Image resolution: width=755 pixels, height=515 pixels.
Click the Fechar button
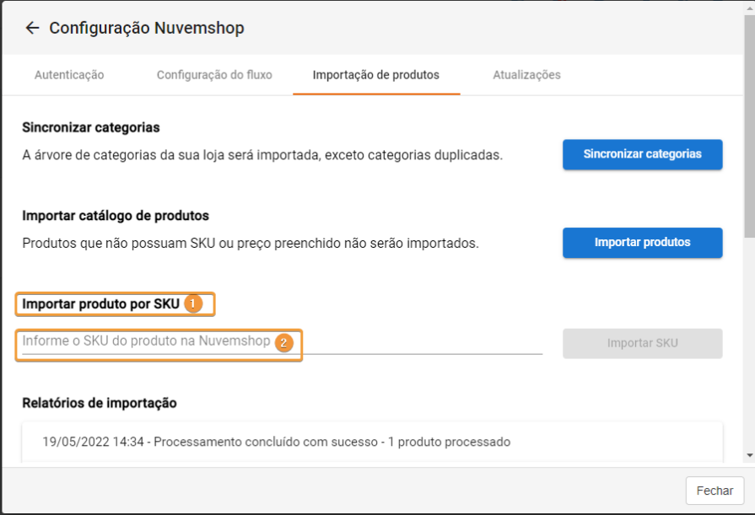pos(715,491)
